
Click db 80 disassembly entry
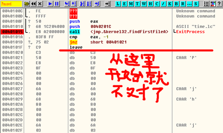click(82, 104)
